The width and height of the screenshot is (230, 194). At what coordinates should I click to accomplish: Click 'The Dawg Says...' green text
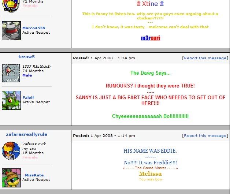click(x=150, y=73)
